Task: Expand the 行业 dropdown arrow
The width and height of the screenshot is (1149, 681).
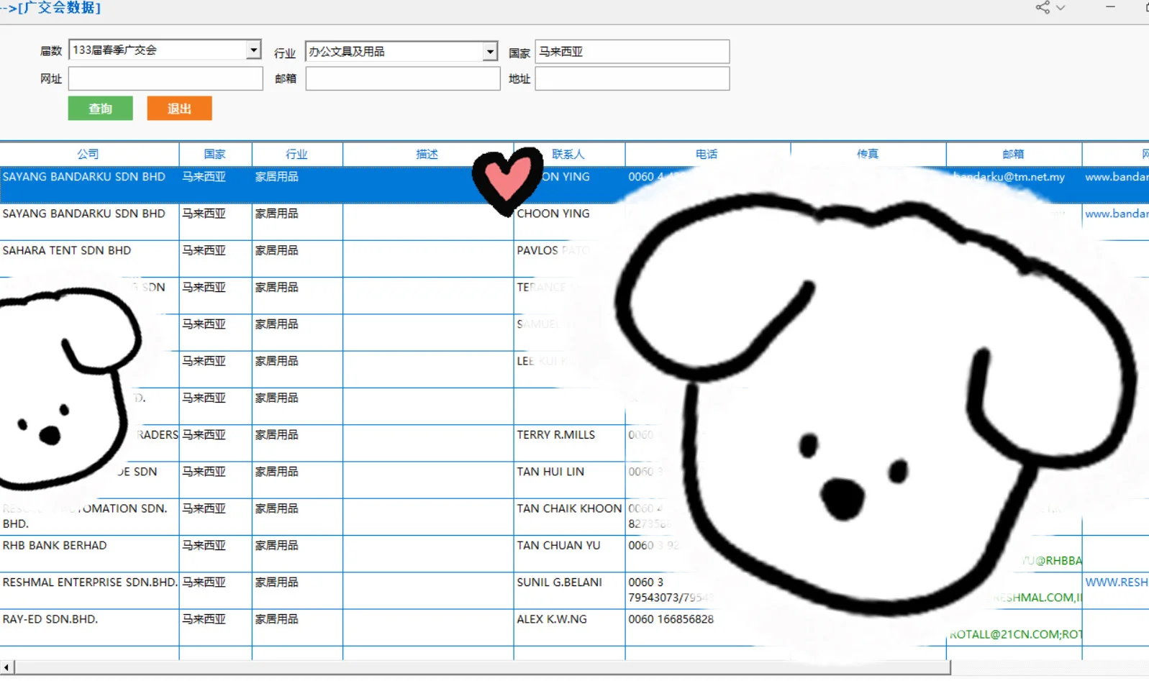Action: (490, 51)
